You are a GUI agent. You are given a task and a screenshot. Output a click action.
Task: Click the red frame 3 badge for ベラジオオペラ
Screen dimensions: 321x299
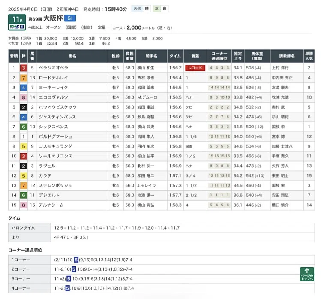pos(24,68)
